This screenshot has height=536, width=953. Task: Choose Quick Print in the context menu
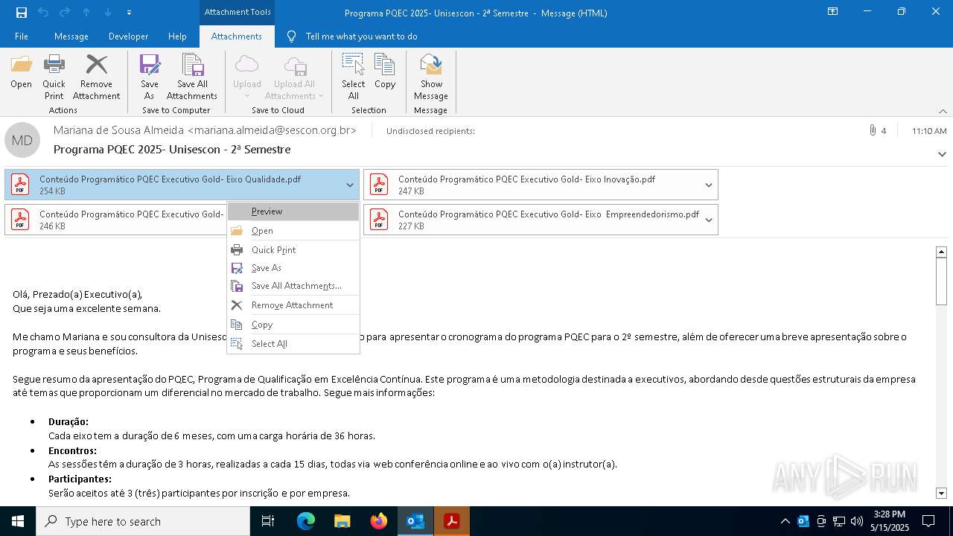tap(293, 250)
